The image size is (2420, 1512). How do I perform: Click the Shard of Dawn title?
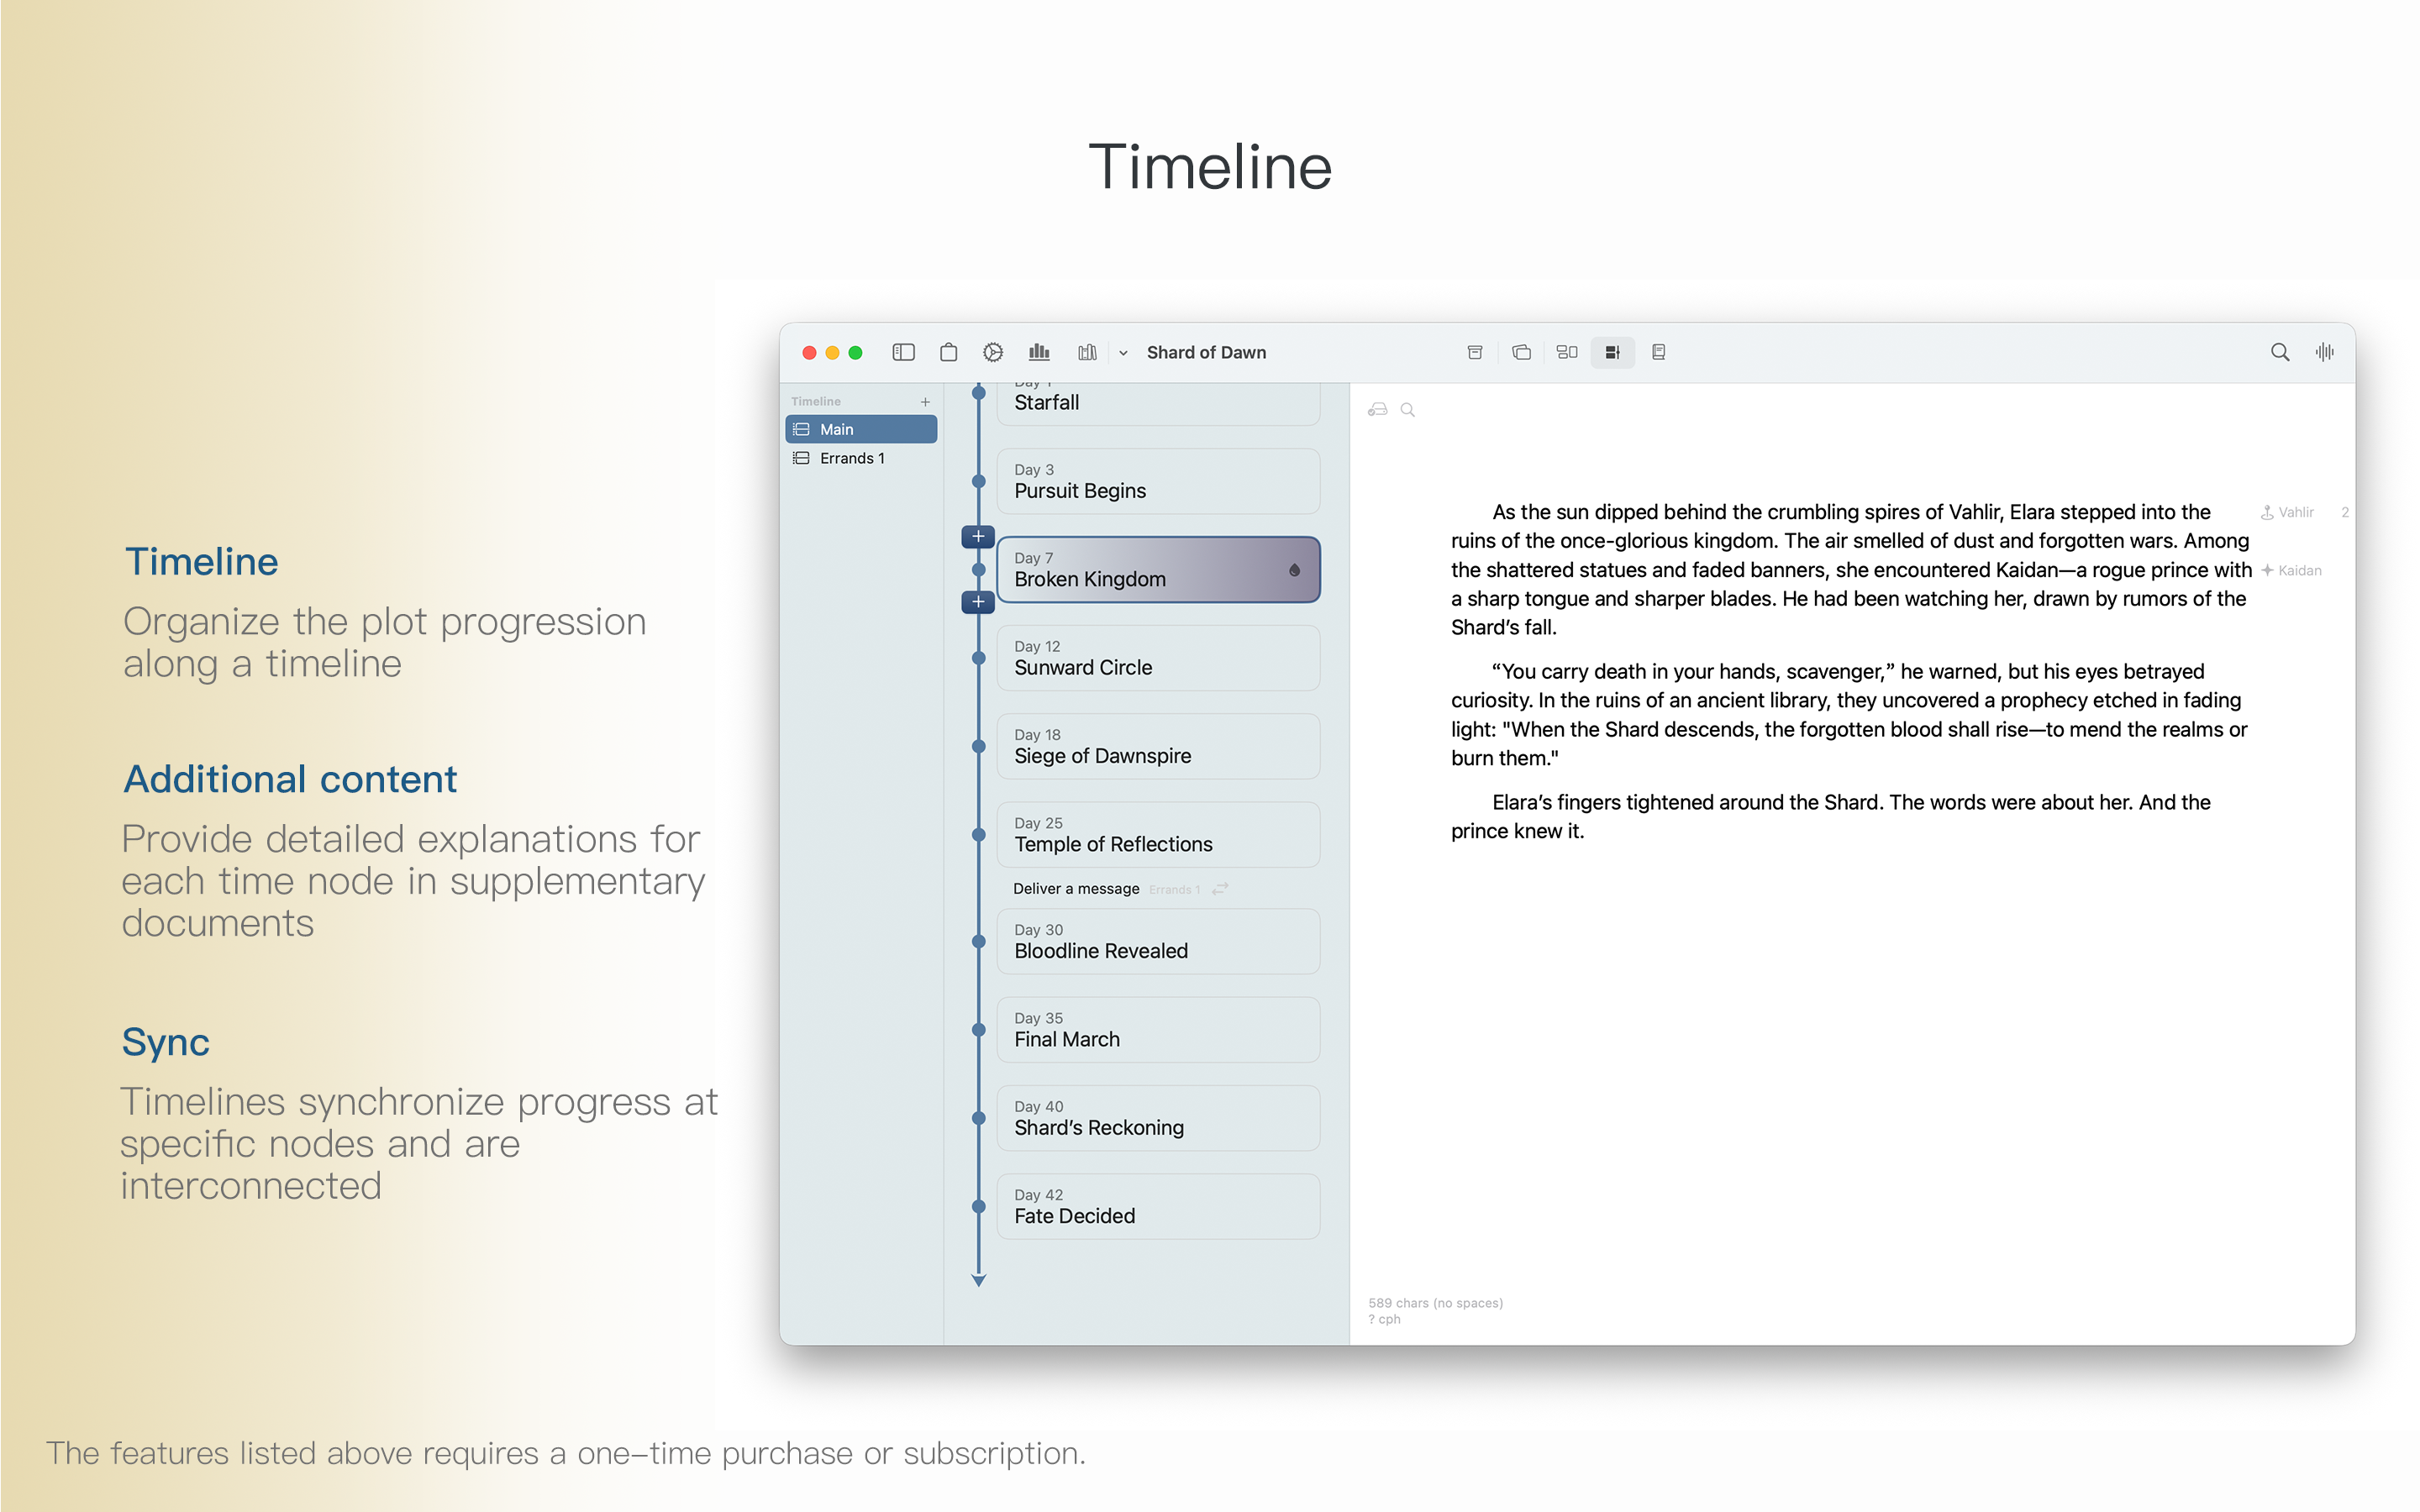1206,353
